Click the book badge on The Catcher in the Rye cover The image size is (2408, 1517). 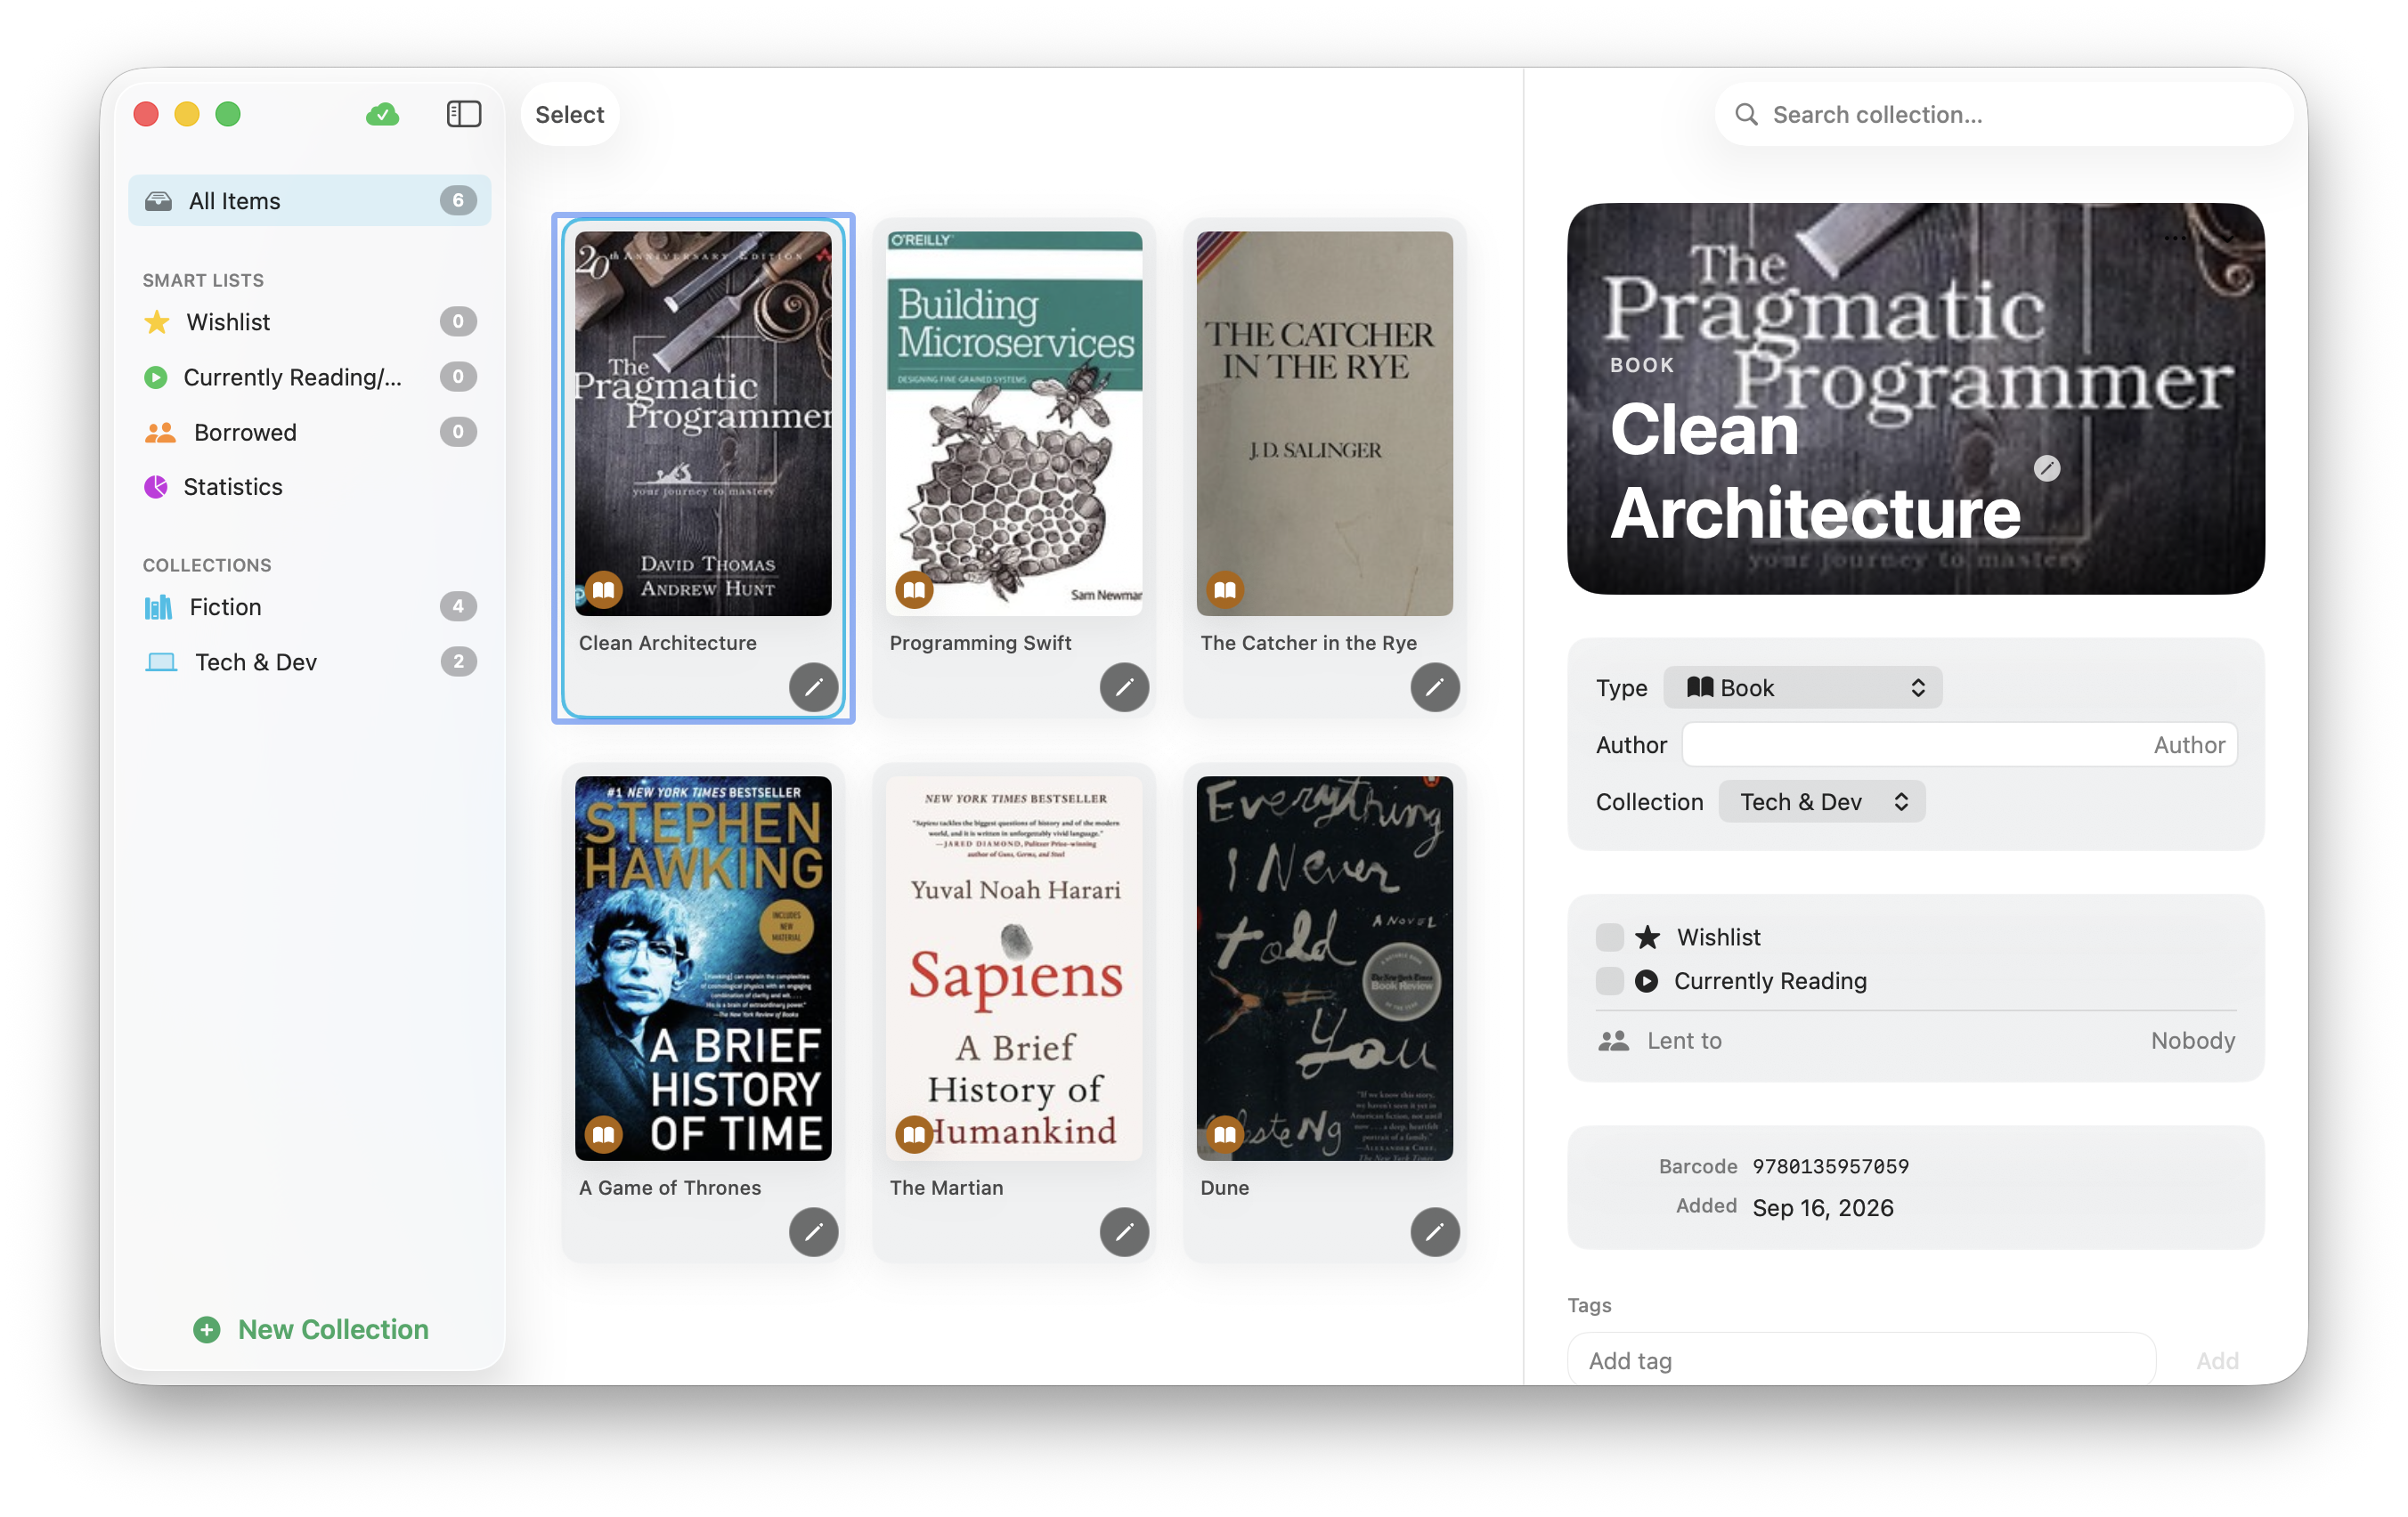point(1225,590)
